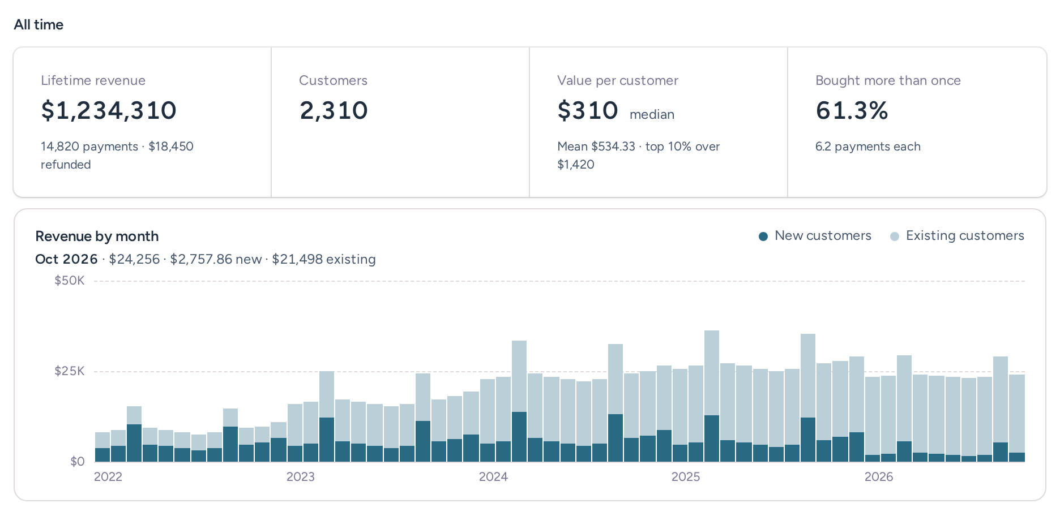Click the '6.2 payments each' text
Image resolution: width=1060 pixels, height=516 pixels.
(867, 147)
